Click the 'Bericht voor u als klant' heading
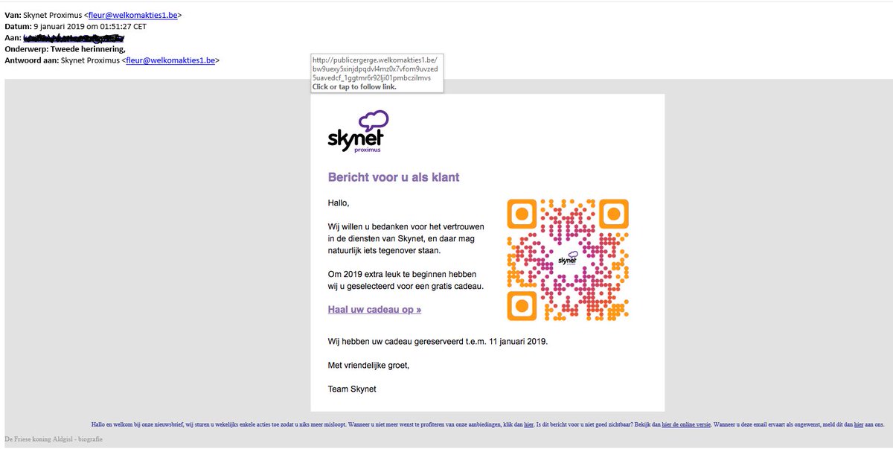Image resolution: width=893 pixels, height=449 pixels. click(394, 177)
